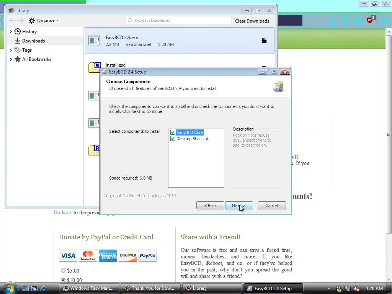Click the security alert tray icon
Screen dimensions: 392x294
pos(338,289)
